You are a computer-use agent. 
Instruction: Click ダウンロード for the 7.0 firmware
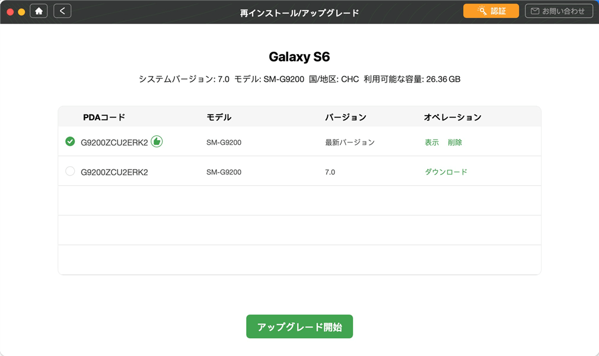point(446,172)
